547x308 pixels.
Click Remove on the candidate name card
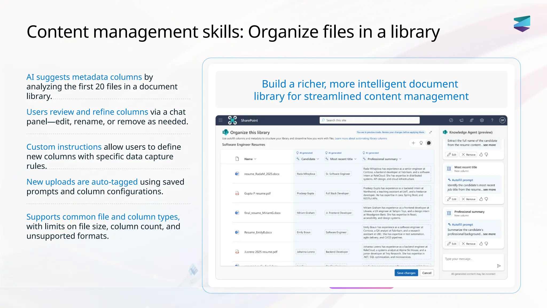[x=468, y=155]
